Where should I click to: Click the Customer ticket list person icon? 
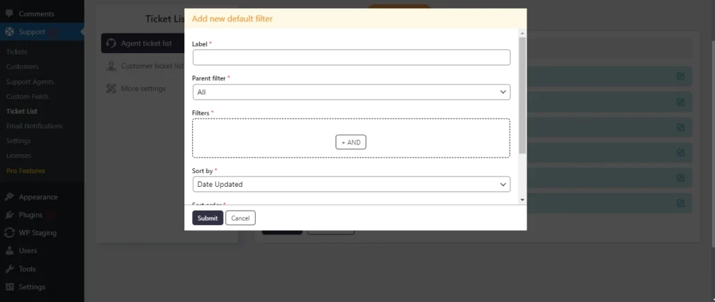[x=111, y=66]
